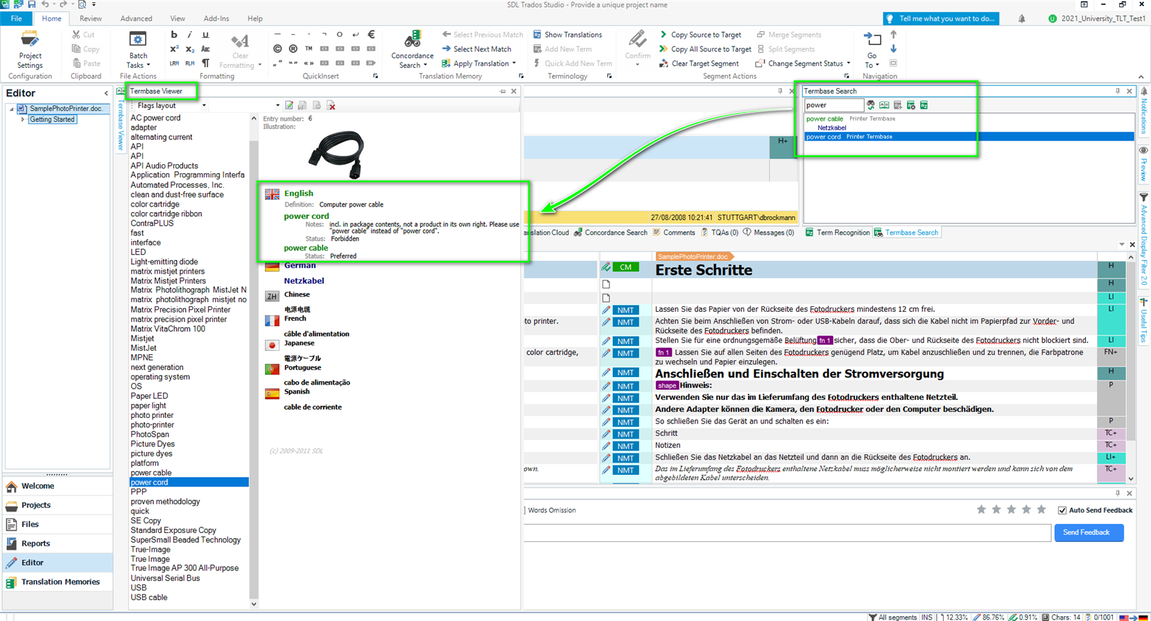1151x621 pixels.
Task: Click the fifth feedback rating star
Action: pyautogui.click(x=1041, y=510)
